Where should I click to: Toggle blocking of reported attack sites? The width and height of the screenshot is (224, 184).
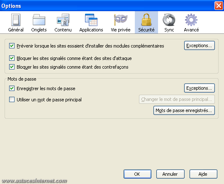pos(12,58)
